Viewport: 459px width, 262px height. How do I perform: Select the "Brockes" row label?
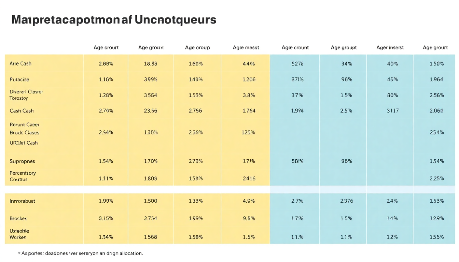(18, 218)
